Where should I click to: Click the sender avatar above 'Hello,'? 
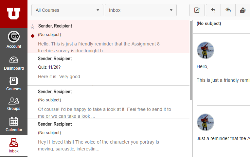pos(205,50)
